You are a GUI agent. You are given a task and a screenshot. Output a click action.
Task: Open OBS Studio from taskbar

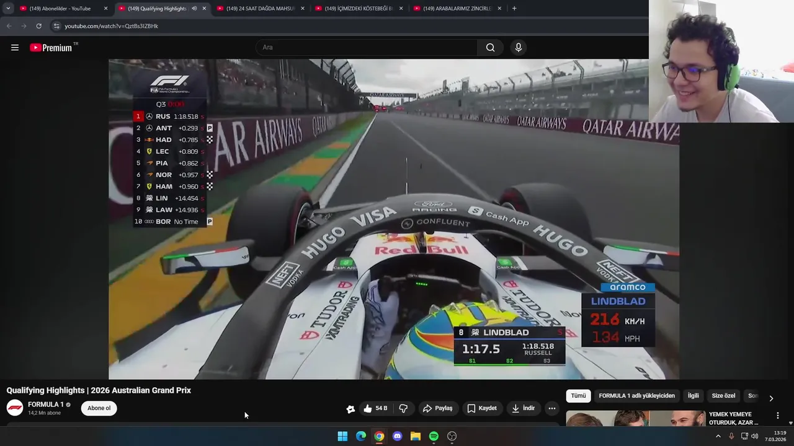pyautogui.click(x=452, y=436)
